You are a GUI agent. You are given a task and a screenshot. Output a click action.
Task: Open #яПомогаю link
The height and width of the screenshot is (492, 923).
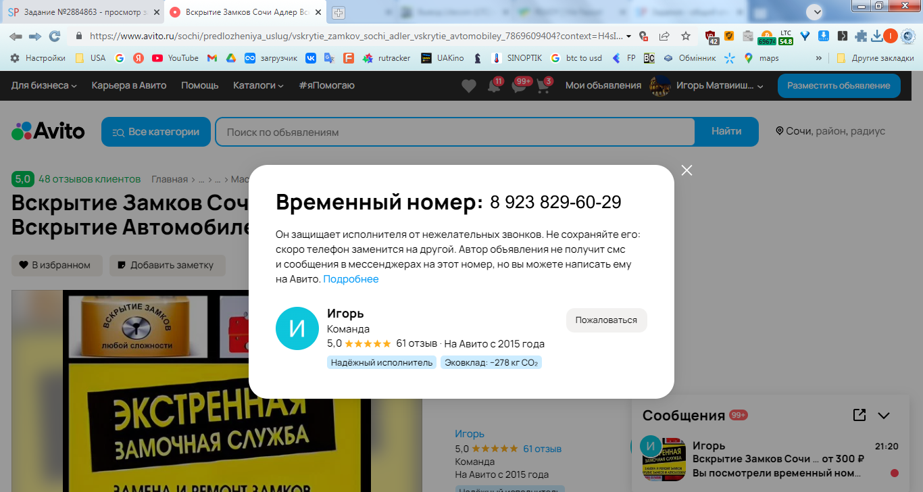pyautogui.click(x=327, y=85)
